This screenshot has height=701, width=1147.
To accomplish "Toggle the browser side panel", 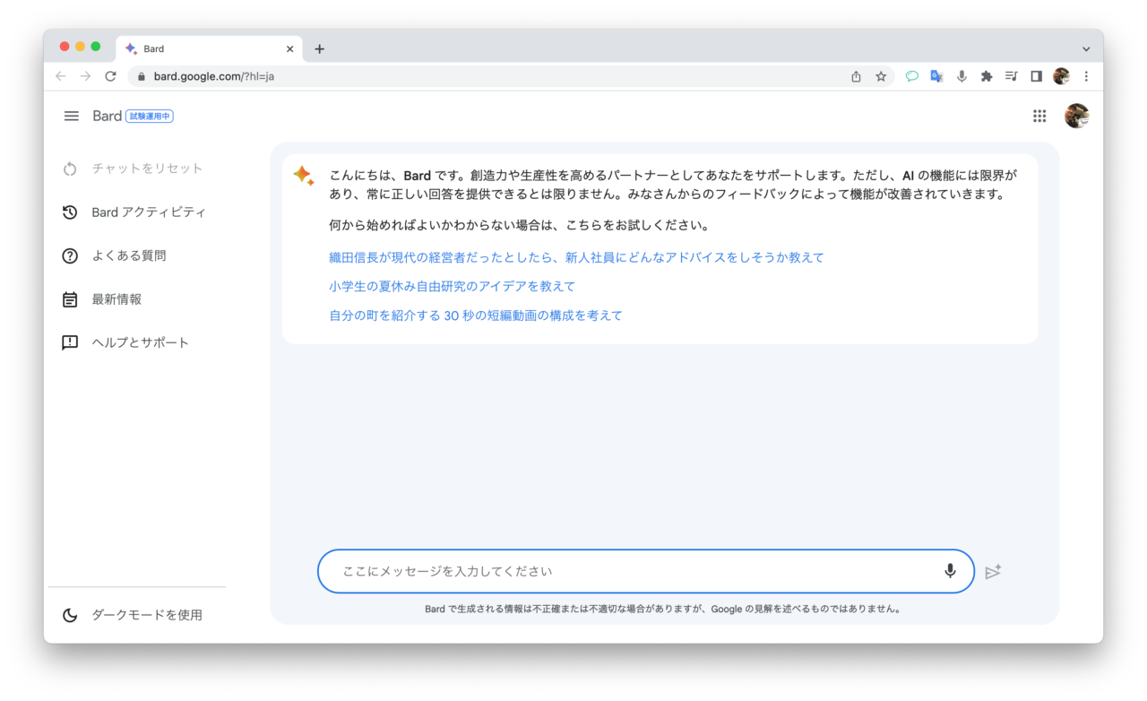I will point(1036,76).
